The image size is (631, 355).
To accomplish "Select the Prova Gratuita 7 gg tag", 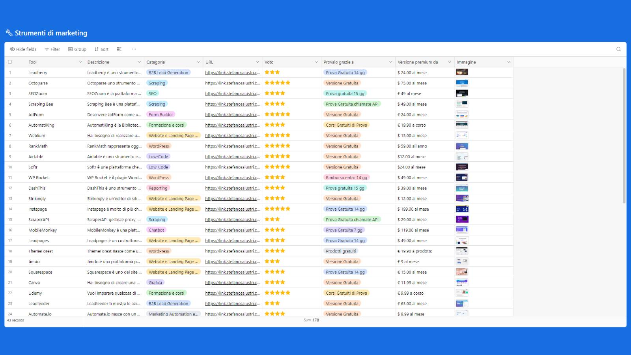I will click(344, 230).
